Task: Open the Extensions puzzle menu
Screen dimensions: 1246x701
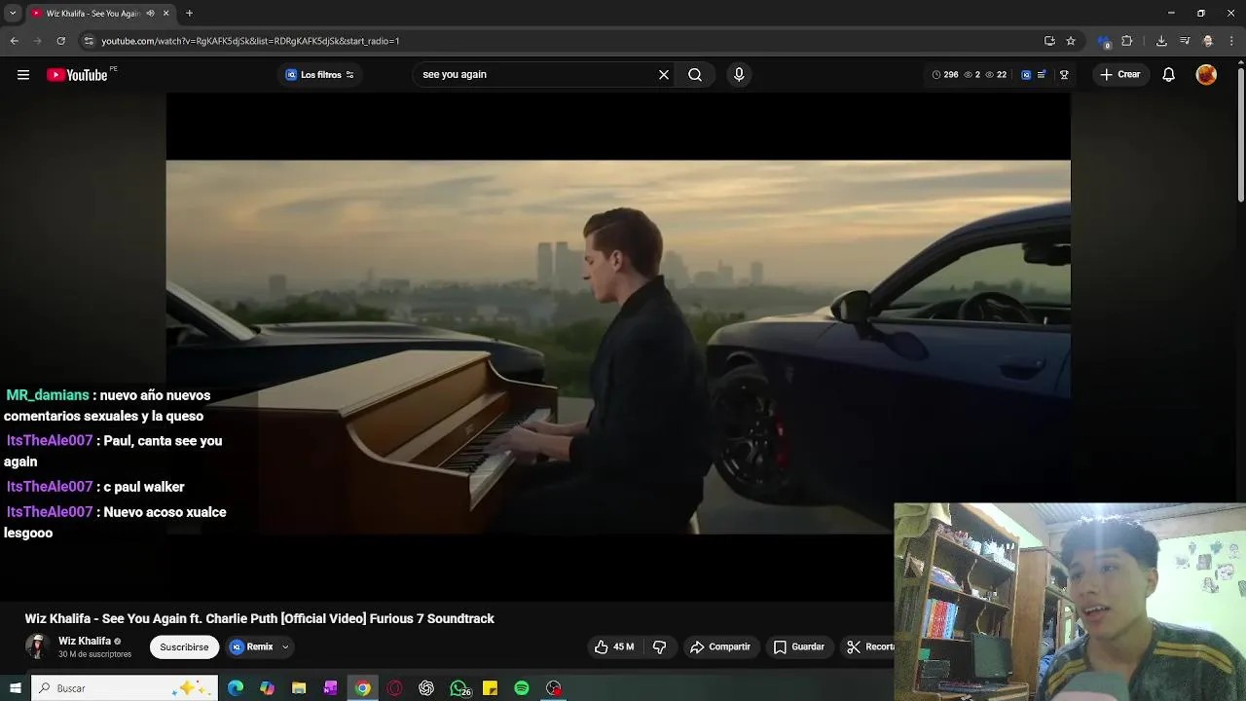Action: point(1127,41)
